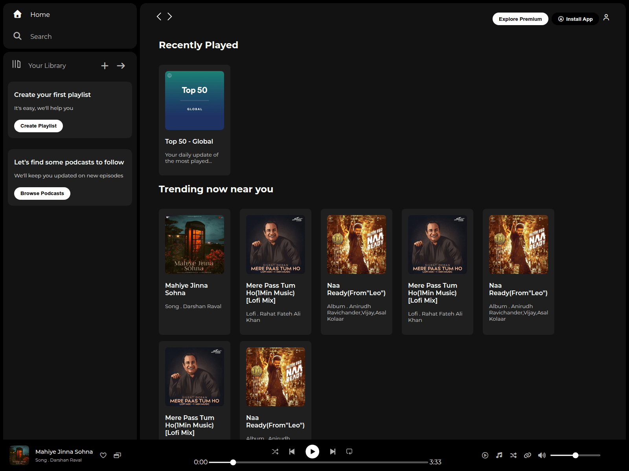Click the Create Playlist button
The width and height of the screenshot is (629, 471).
pos(39,126)
